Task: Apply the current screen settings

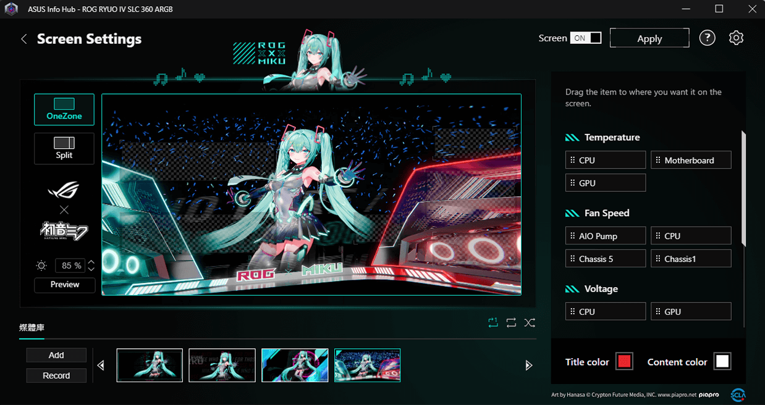Action: [x=649, y=38]
